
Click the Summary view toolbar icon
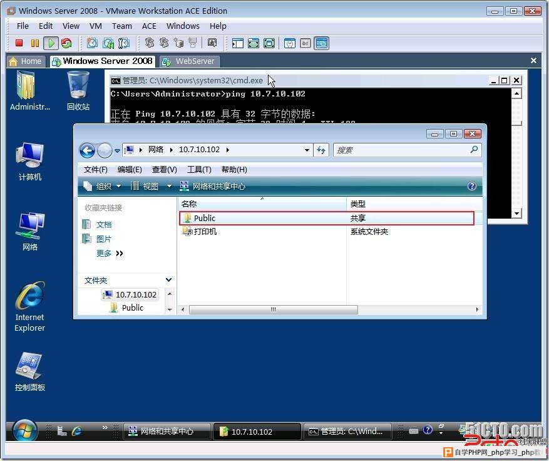point(290,43)
